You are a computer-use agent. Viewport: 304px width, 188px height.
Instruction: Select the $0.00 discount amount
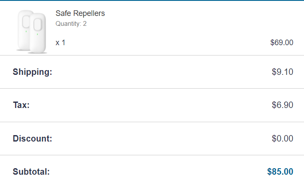click(x=282, y=139)
